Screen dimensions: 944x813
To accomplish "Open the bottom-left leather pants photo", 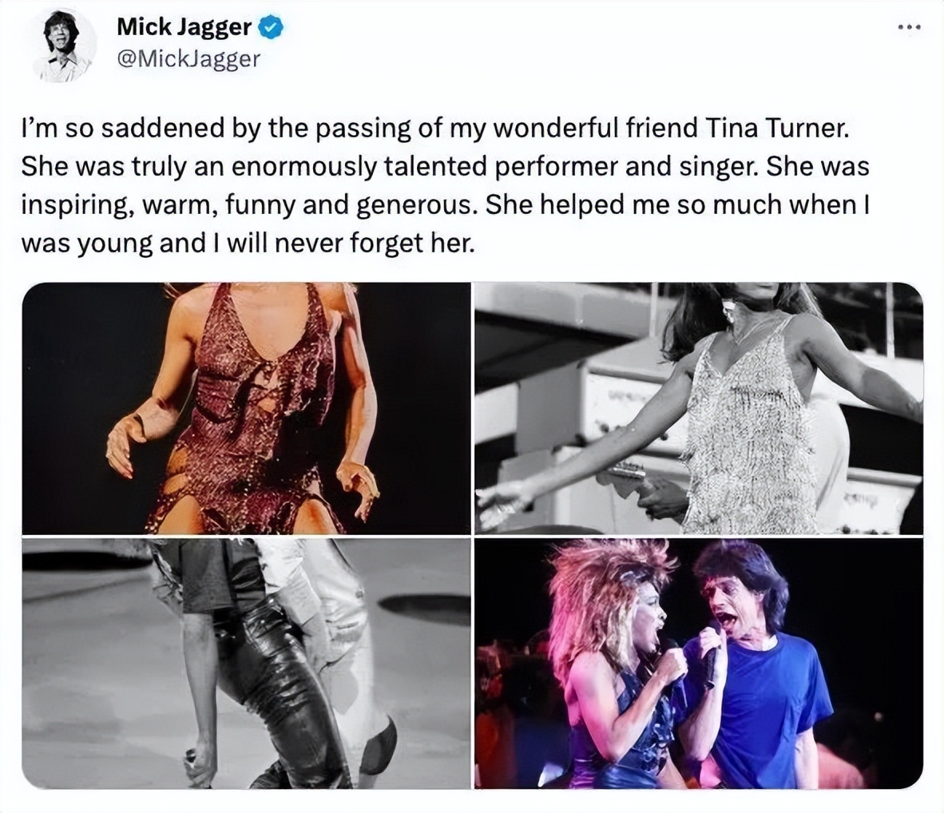I will point(246,664).
